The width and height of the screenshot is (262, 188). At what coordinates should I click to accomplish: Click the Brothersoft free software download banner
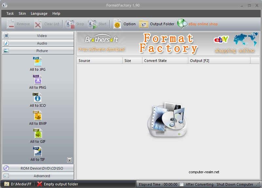[x=102, y=43]
